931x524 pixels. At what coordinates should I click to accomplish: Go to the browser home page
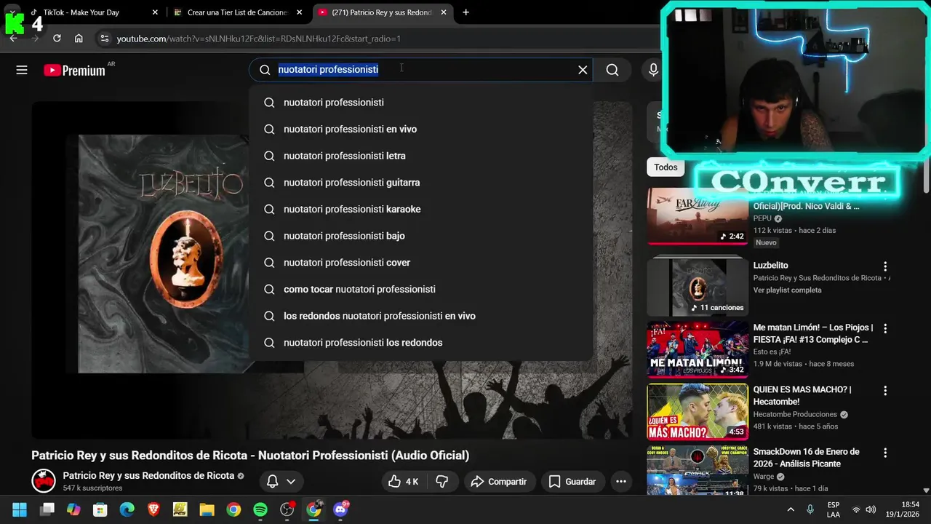(x=79, y=39)
